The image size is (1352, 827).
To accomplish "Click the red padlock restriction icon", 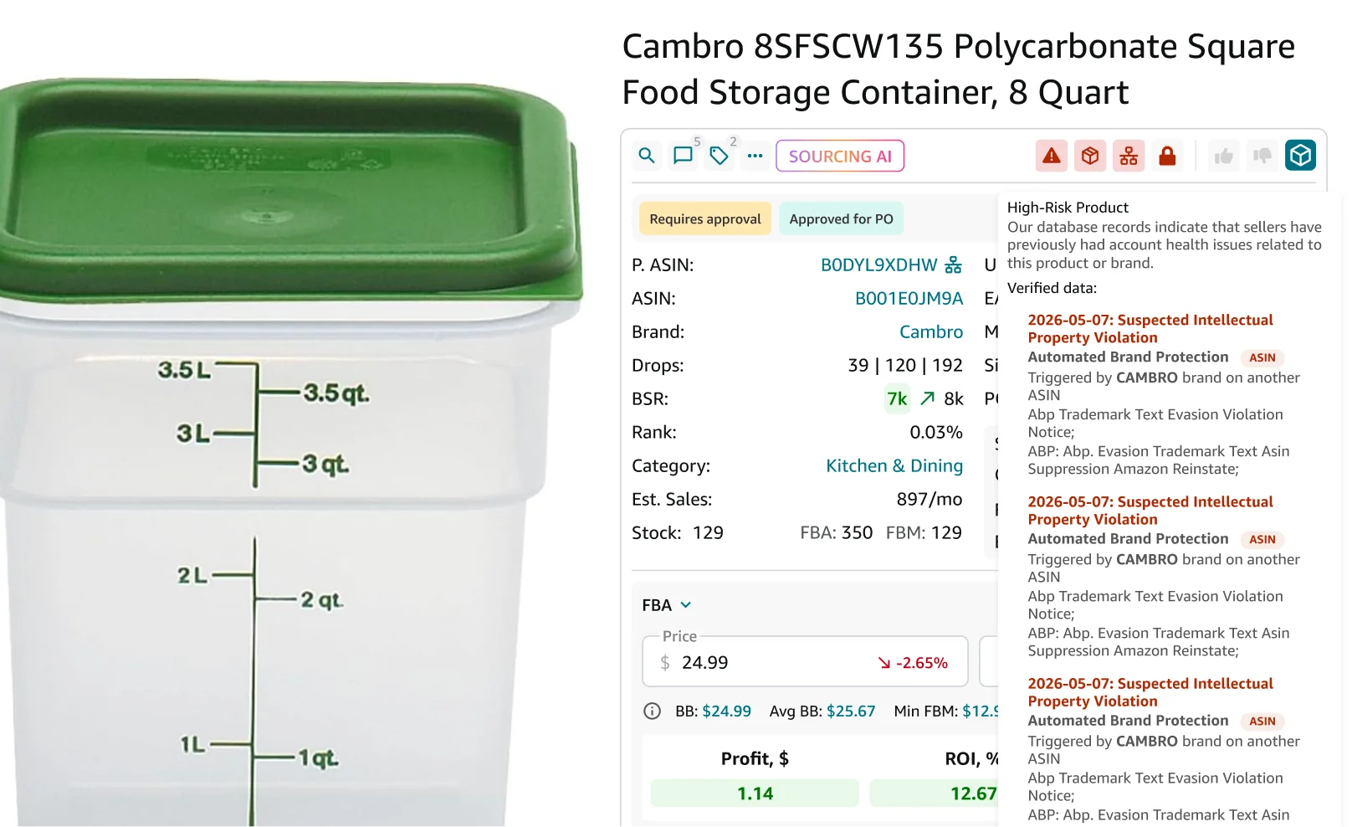I will pyautogui.click(x=1167, y=156).
